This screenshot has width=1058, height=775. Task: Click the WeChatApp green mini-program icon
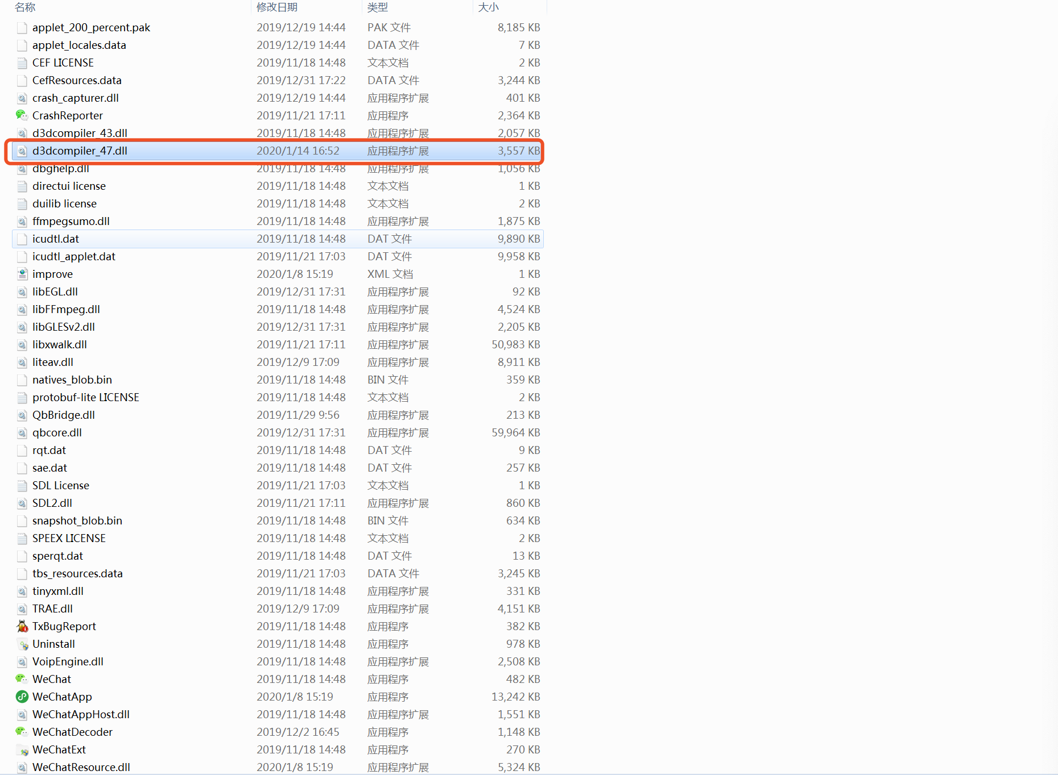(22, 697)
